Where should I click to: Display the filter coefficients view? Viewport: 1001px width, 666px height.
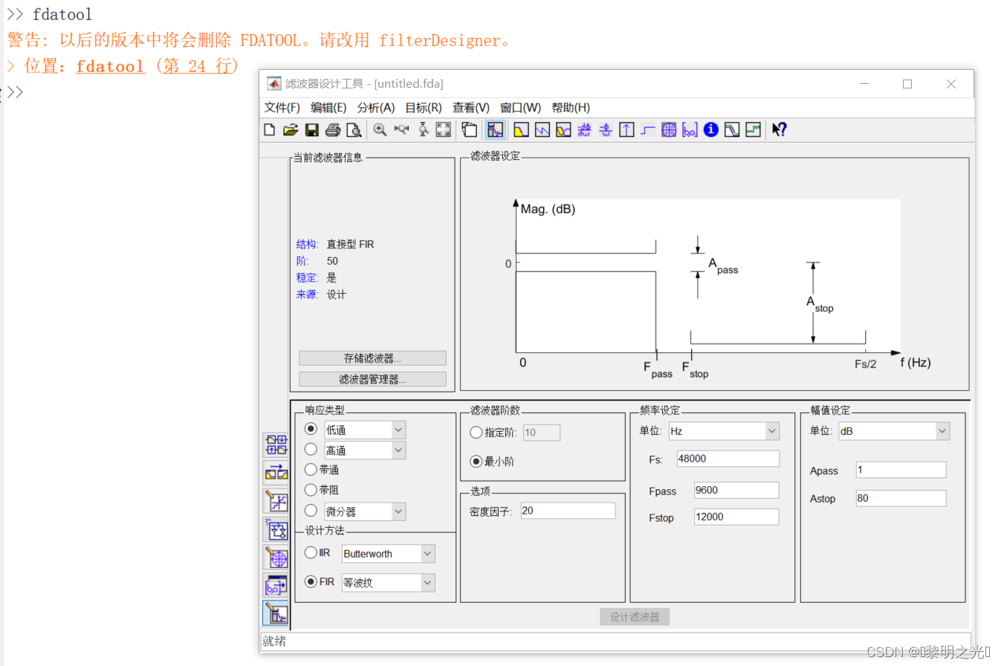coord(690,129)
